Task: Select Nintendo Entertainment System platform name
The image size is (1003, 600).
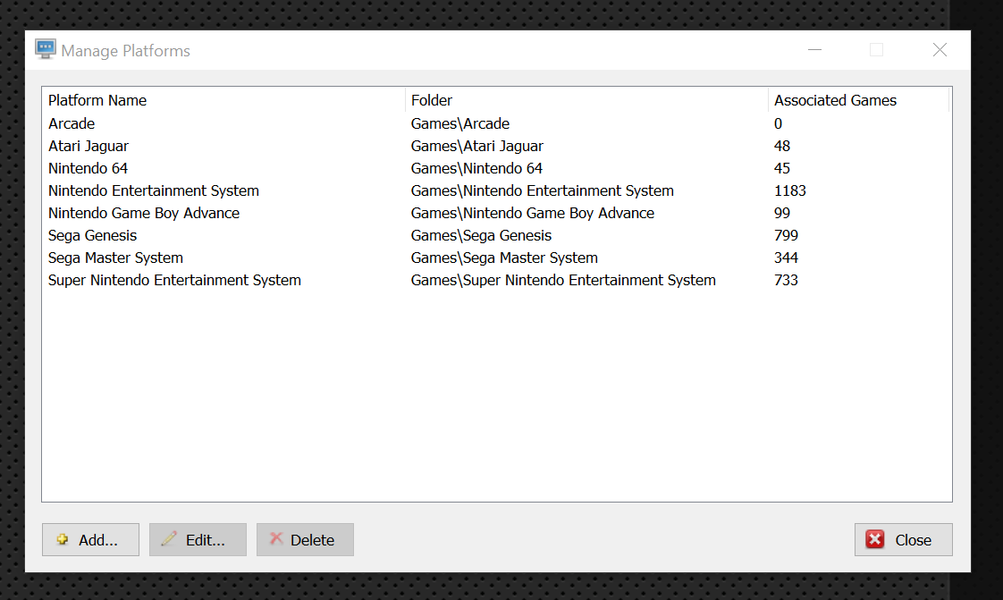Action: [x=154, y=190]
